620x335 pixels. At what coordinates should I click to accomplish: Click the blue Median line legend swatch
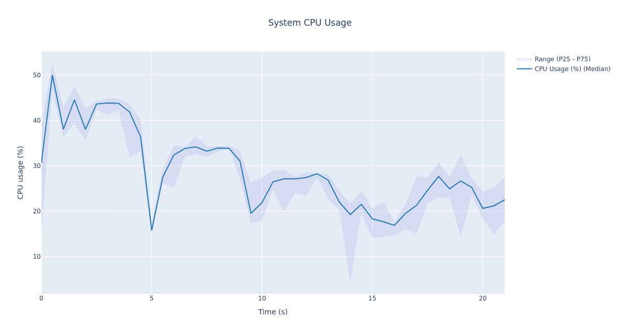(x=524, y=69)
